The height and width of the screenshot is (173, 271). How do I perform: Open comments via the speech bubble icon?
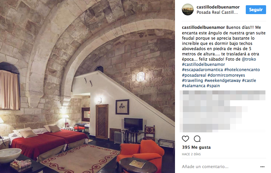(197, 139)
